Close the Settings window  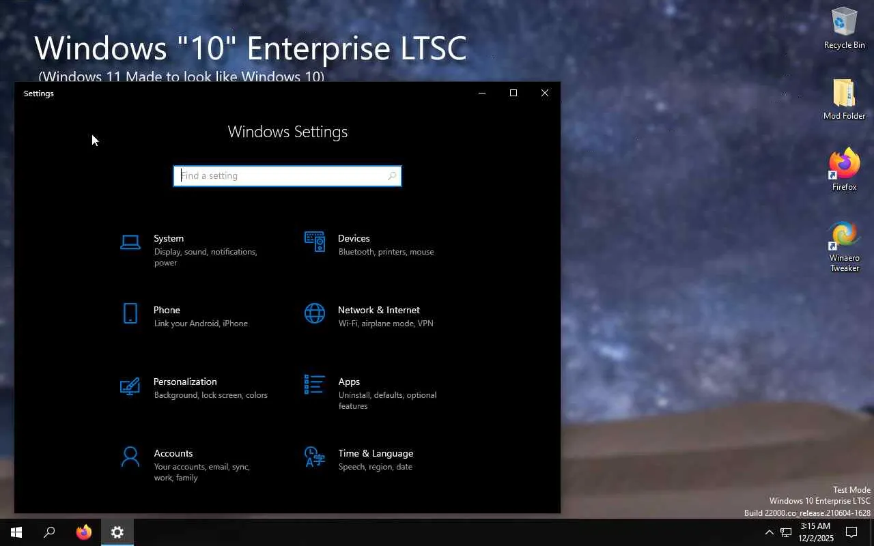coord(545,94)
